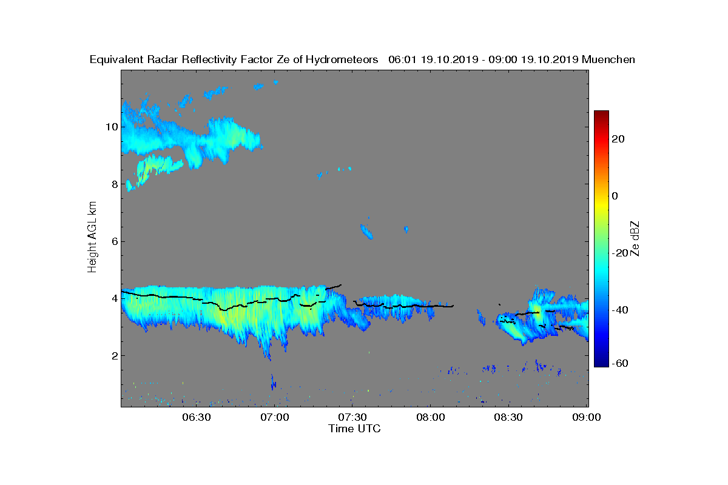
Task: Click the height label '8'
Action: (113, 184)
